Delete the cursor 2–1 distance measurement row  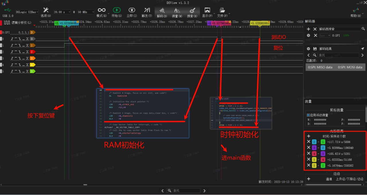pos(309,142)
